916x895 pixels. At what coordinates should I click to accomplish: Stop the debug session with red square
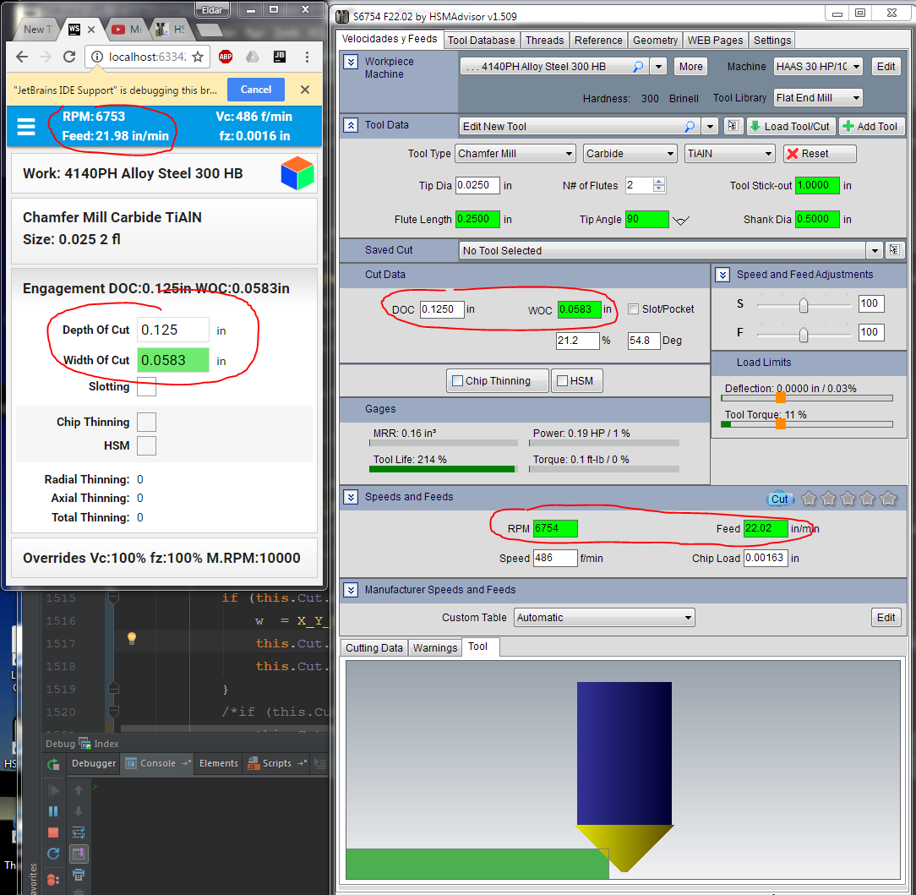pos(53,832)
